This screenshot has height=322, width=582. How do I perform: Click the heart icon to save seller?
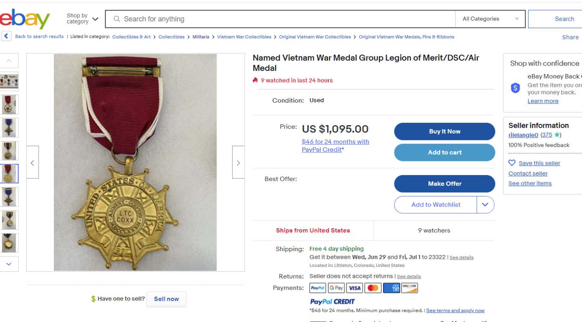coord(512,163)
